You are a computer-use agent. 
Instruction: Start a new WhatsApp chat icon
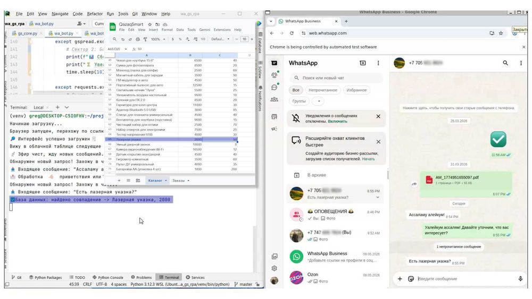pyautogui.click(x=363, y=63)
